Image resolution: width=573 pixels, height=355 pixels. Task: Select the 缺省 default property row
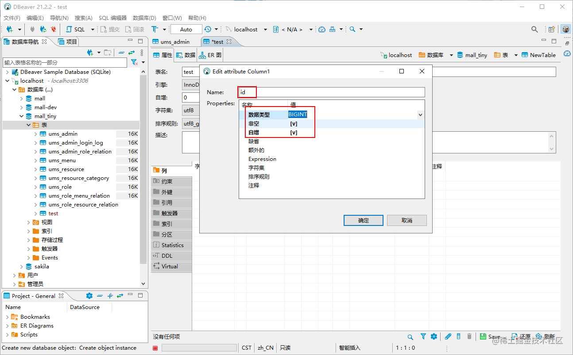(x=332, y=141)
